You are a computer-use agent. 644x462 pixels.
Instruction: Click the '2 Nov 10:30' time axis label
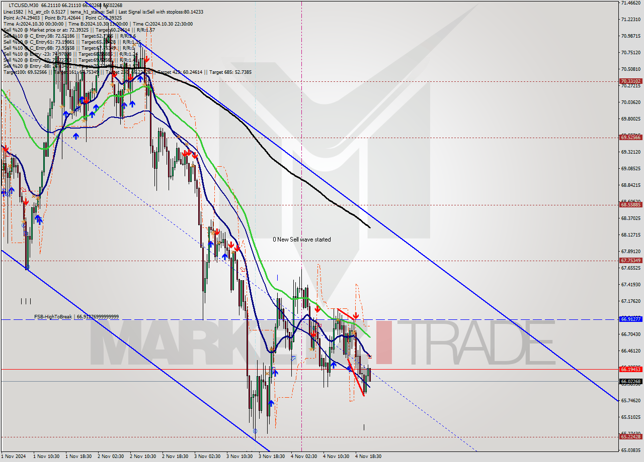coord(143,456)
